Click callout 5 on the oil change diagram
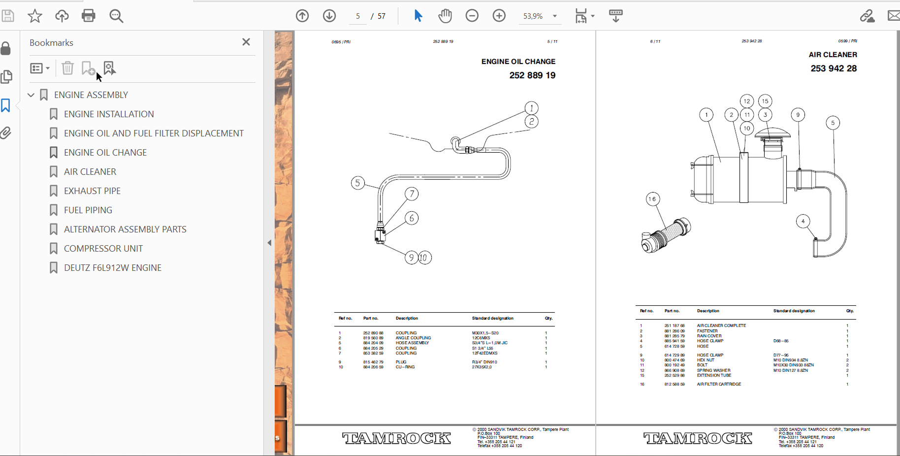 358,183
